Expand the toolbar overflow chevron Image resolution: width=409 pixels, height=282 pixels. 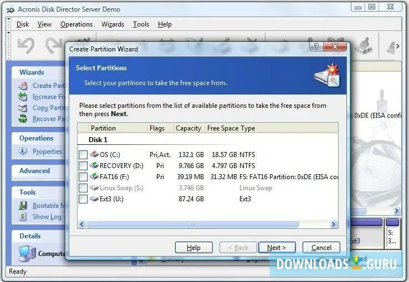point(398,46)
